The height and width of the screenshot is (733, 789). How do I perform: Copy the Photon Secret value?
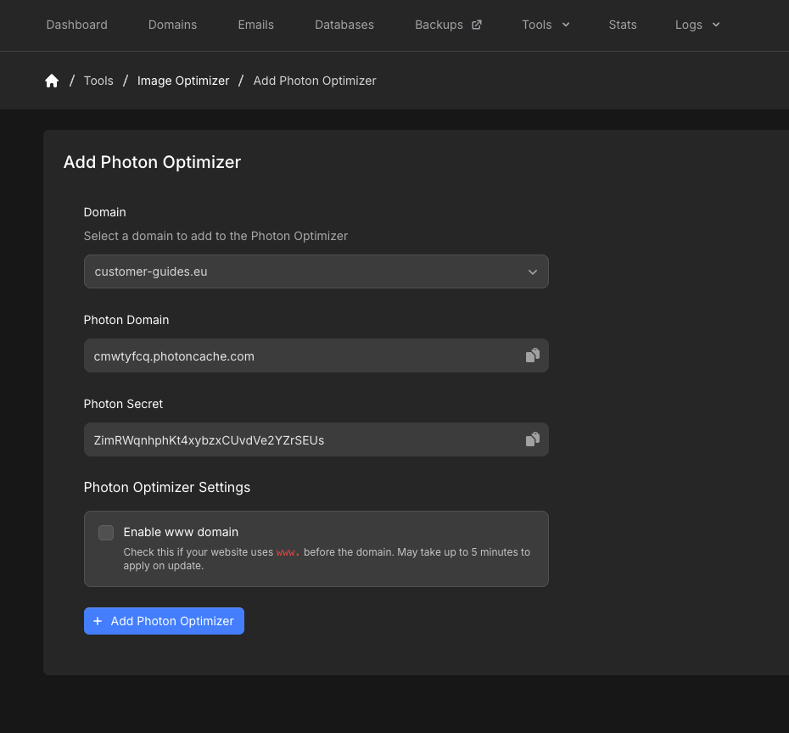533,439
